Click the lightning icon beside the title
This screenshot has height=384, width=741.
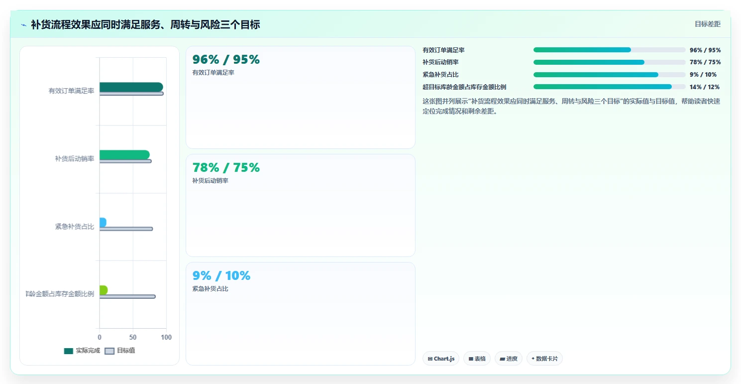point(23,24)
